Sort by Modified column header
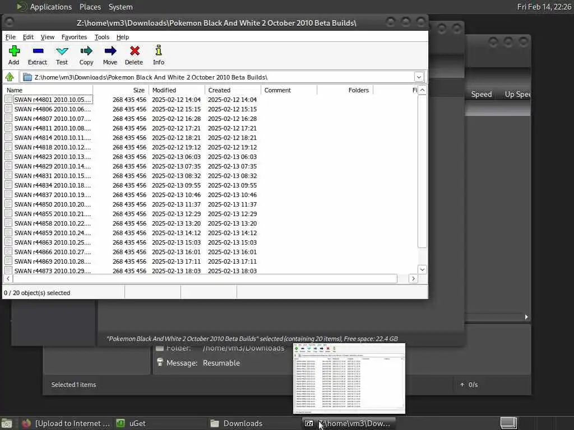Image resolution: width=574 pixels, height=430 pixels. (x=177, y=90)
